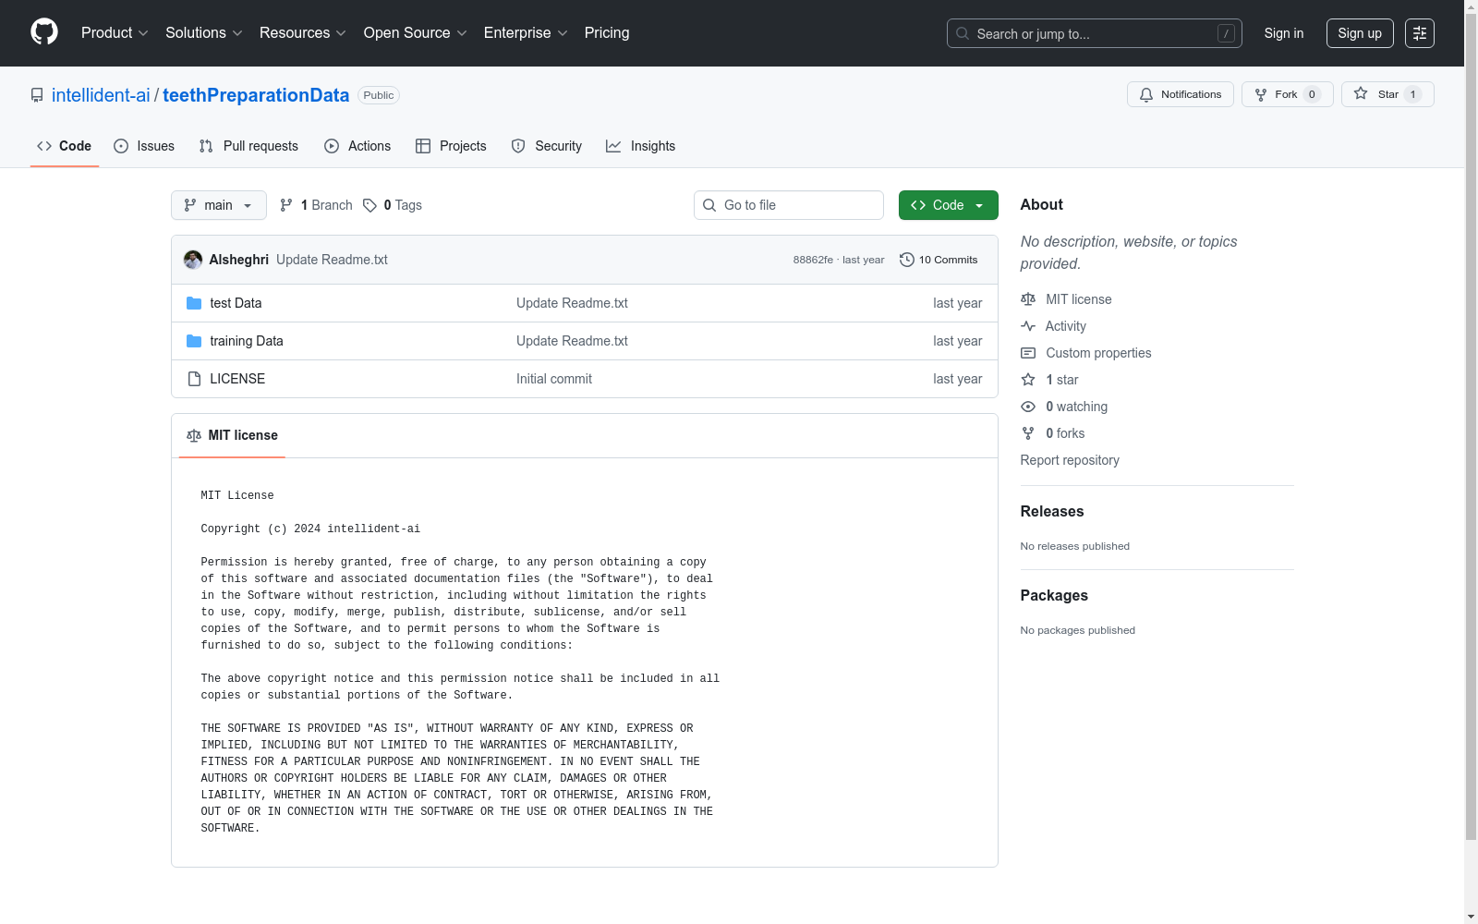Click the last year timestamp in LICENSE row

pos(958,379)
